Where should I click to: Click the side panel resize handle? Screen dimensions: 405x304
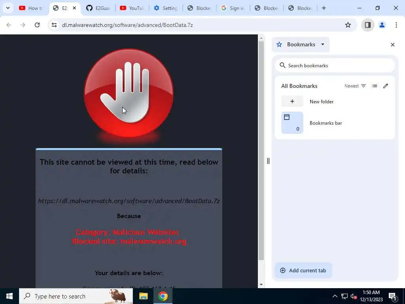pos(268,161)
